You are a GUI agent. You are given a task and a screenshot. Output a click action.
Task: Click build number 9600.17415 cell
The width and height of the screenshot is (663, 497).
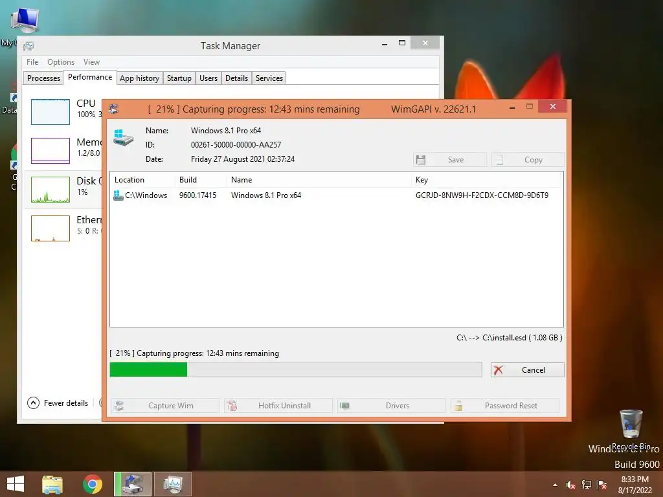point(197,195)
